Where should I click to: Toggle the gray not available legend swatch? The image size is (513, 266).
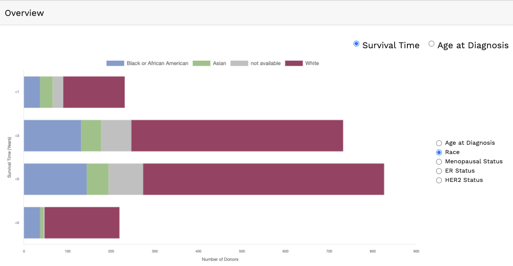239,63
